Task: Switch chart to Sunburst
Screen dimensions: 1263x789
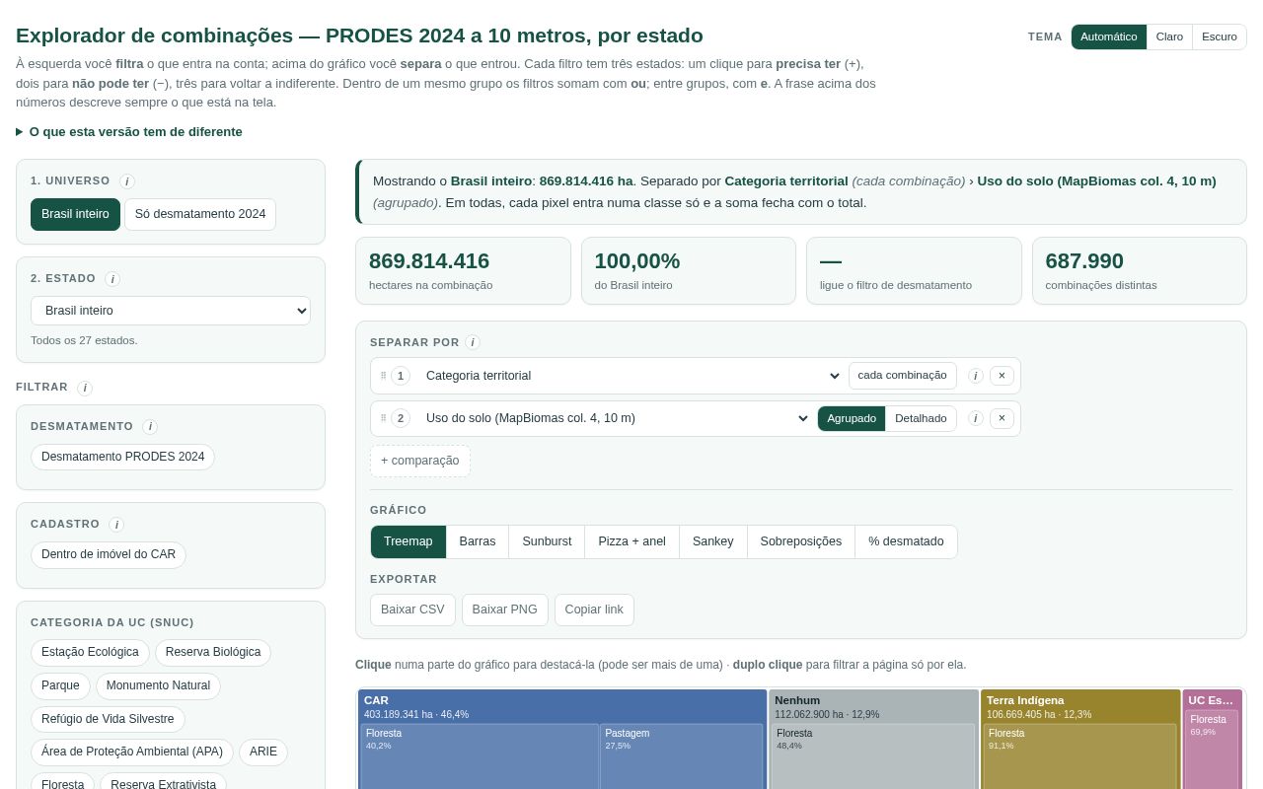Action: (547, 541)
